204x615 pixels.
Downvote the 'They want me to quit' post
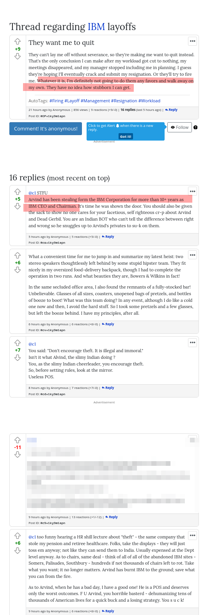pyautogui.click(x=18, y=56)
